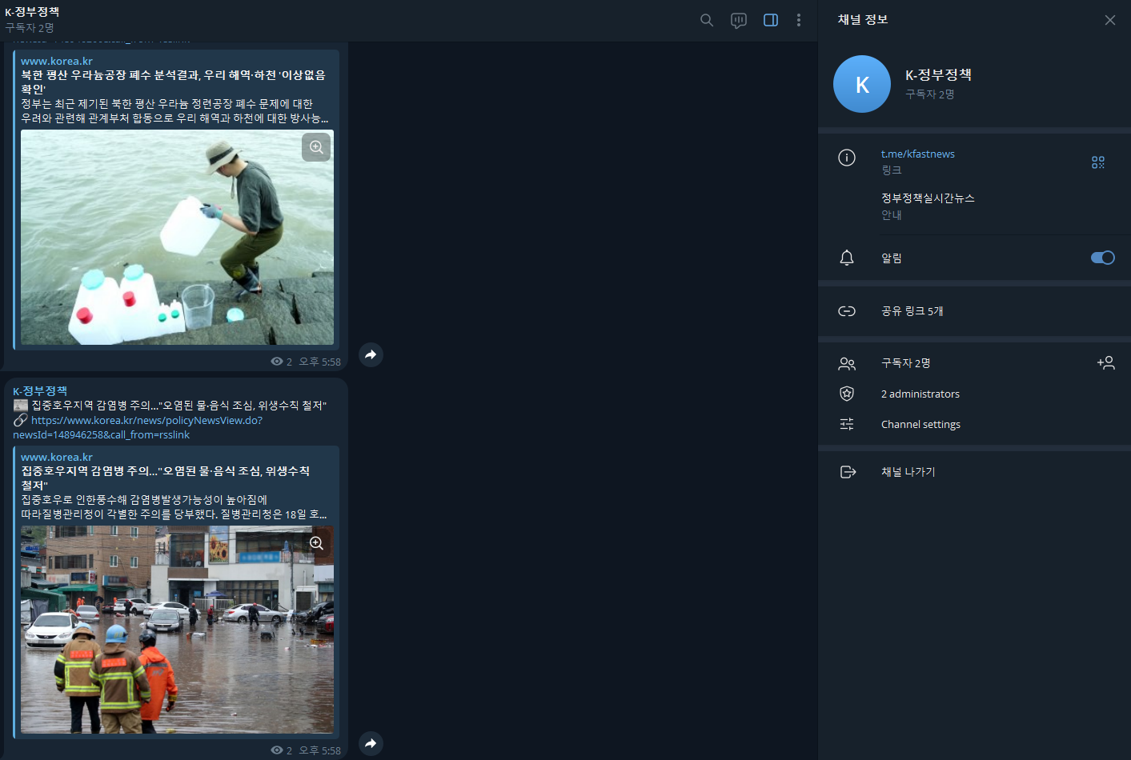Screen dimensions: 1131x760
Task: Open the add subscribers icon
Action: tap(1106, 362)
